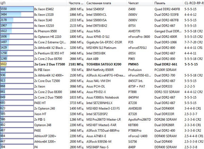Click the 550 МГц frequency cell
Viewport: 204px width, 149px height.
pos(77,70)
